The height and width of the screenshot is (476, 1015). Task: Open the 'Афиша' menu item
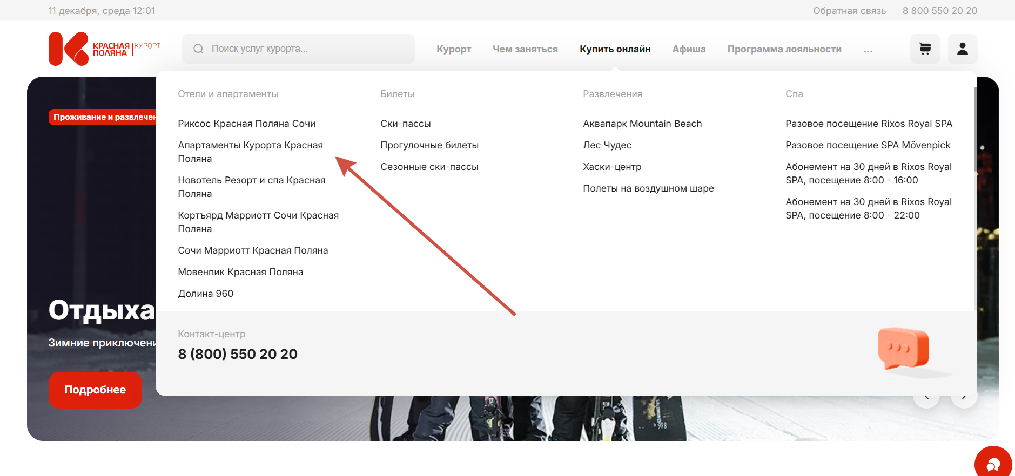(689, 49)
